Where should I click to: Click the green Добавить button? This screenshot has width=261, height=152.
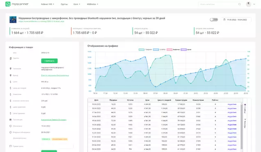[x=49, y=61]
